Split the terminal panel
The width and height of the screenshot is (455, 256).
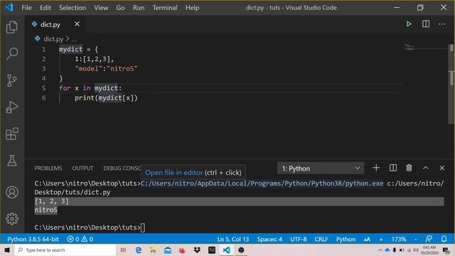pos(393,168)
